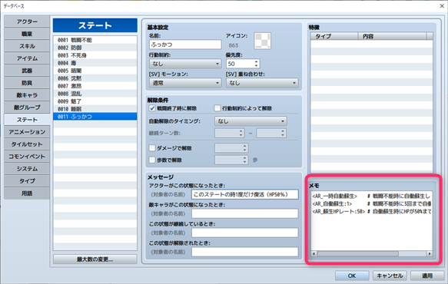Screen dimensions: 448x284
Task: Enable the 歩数で解除 checkbox
Action: [x=152, y=160]
